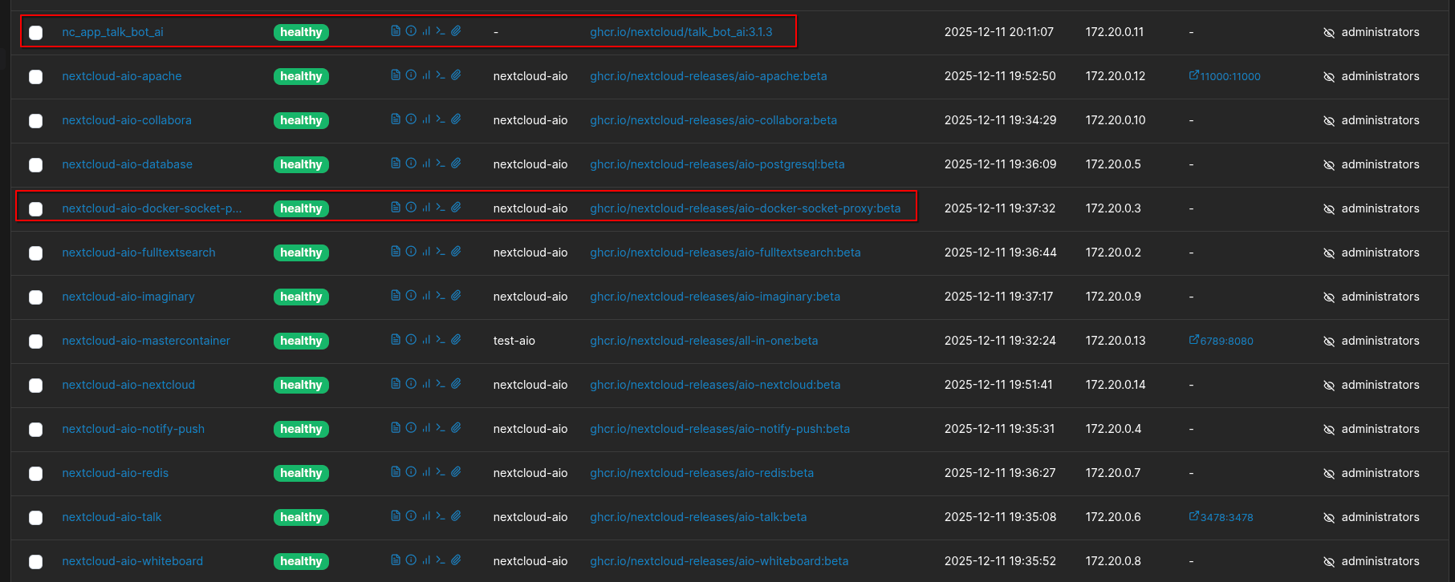Tick the nextcloud-aio-imaginary row checkbox

pos(36,297)
